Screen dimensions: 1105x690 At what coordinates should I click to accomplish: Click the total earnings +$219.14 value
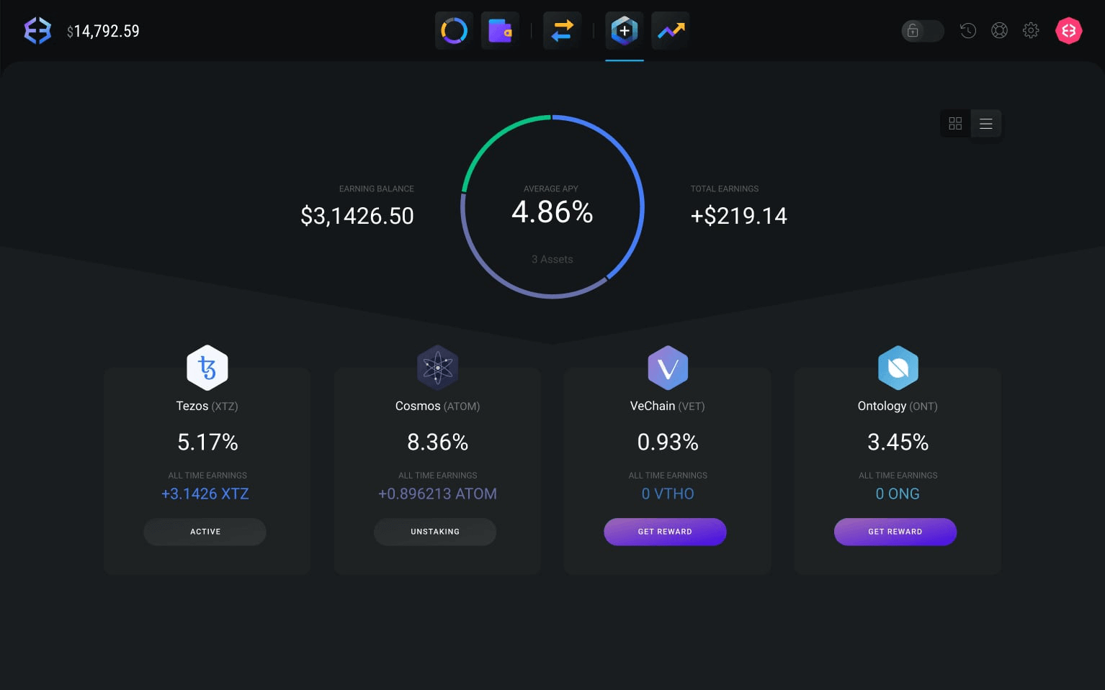coord(739,216)
